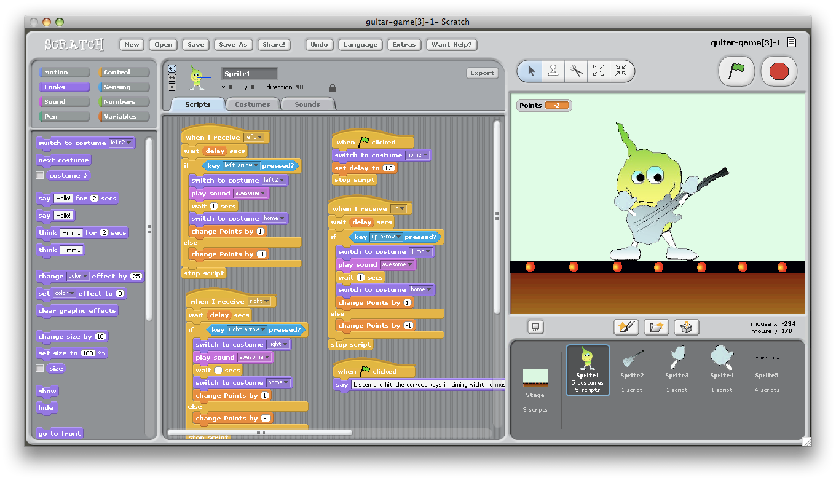
Task: Open the left2 costume dropdown in the blocks palette
Action: point(120,143)
